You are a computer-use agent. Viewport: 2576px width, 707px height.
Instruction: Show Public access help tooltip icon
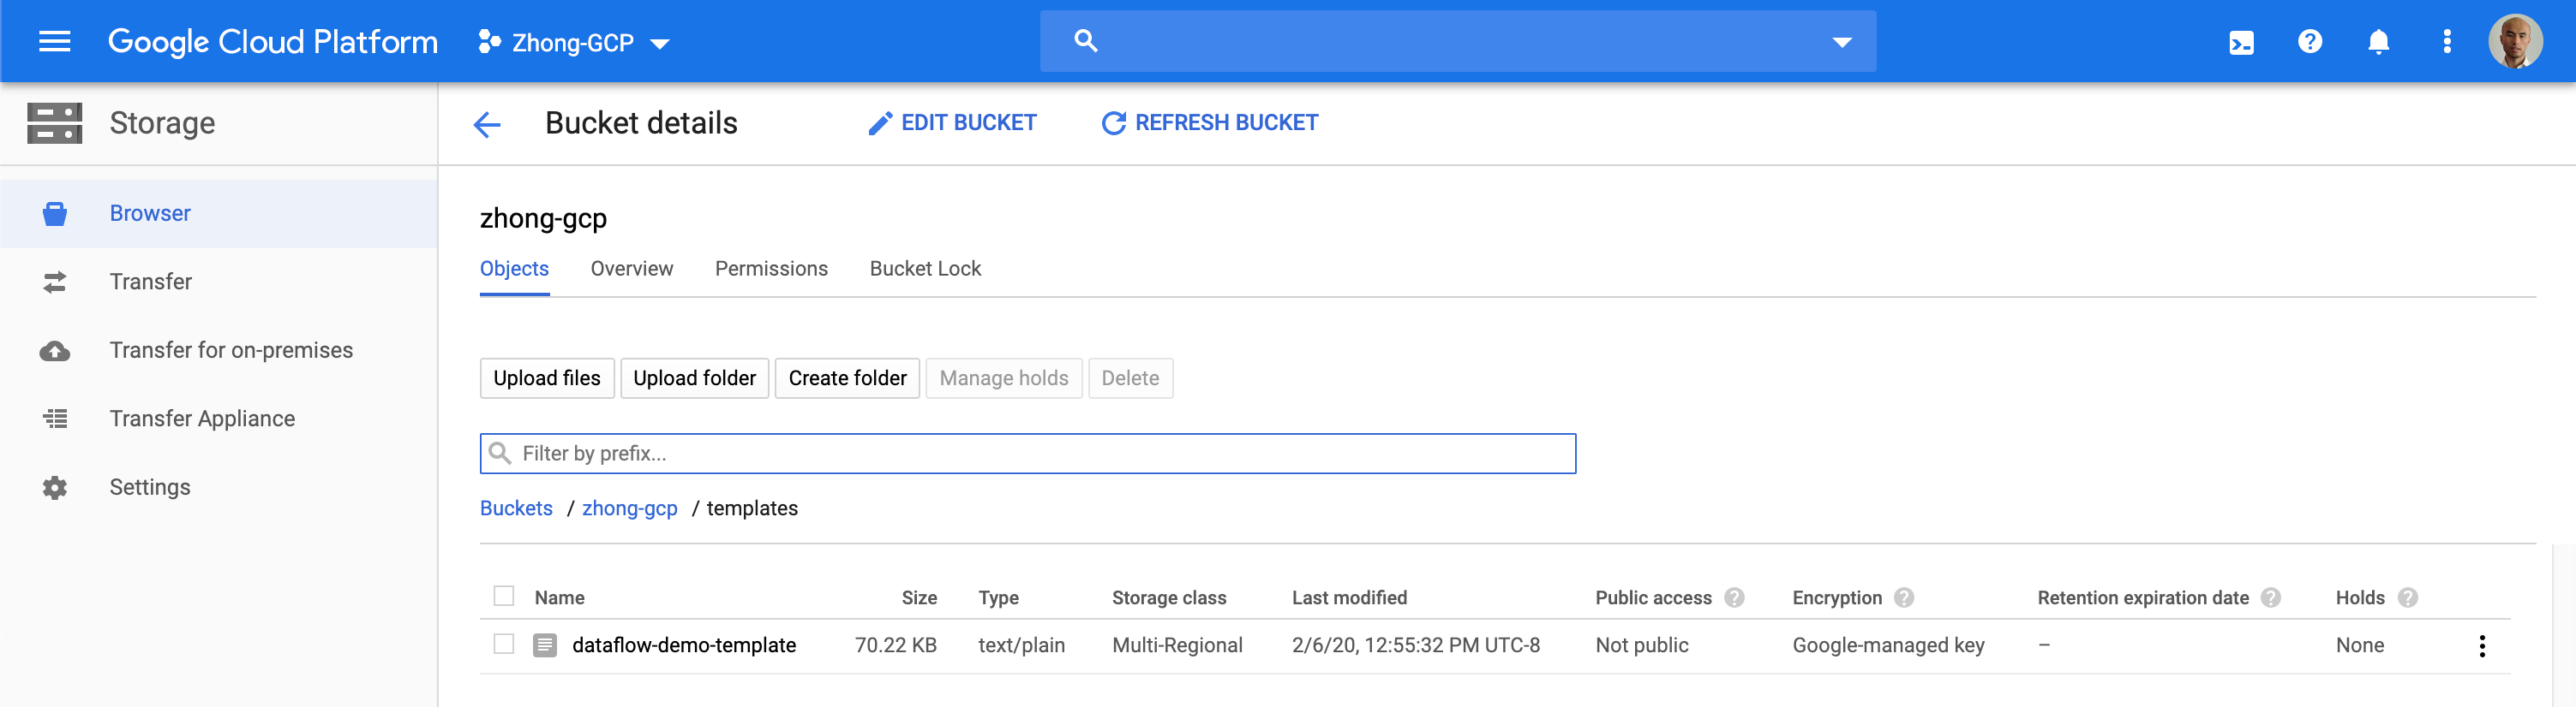[x=1734, y=597]
